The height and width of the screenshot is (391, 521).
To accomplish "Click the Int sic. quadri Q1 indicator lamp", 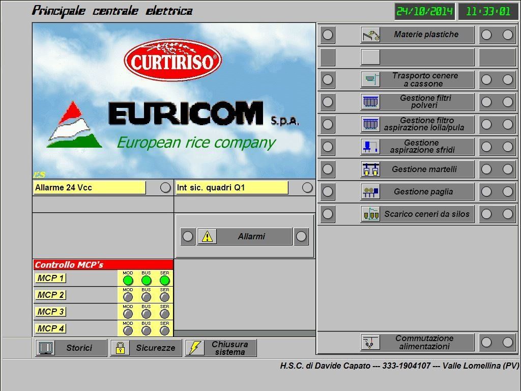I will (x=307, y=187).
